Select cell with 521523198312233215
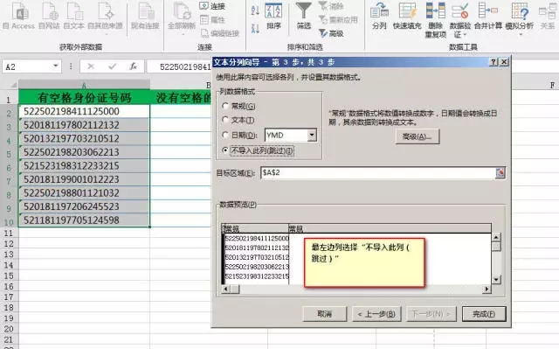 coord(84,165)
